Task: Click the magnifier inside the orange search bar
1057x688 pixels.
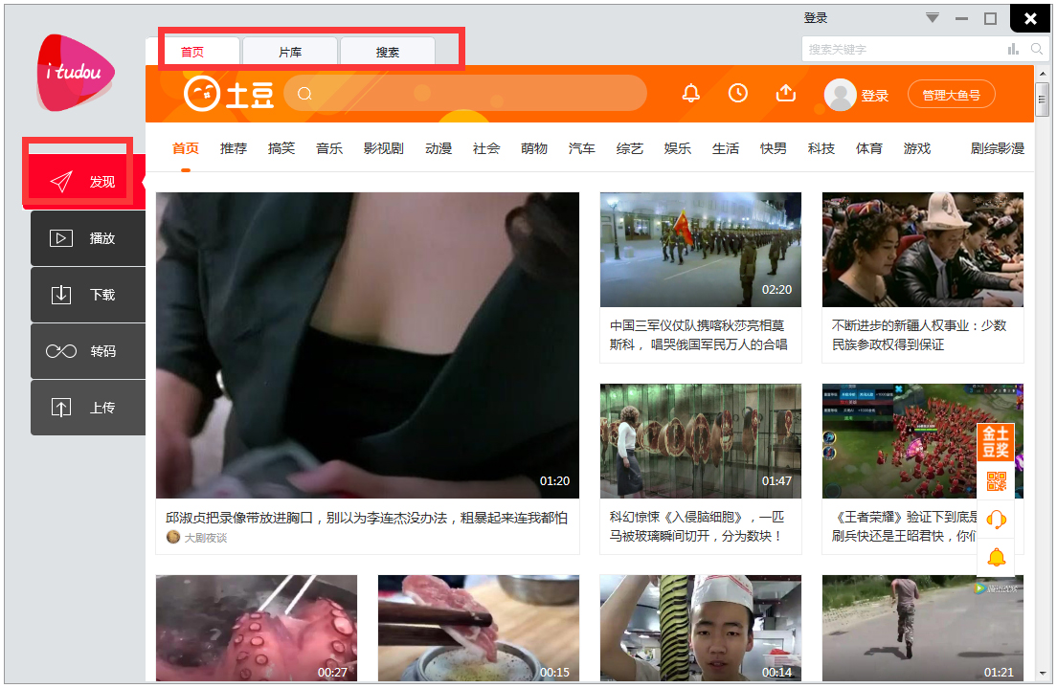Action: pos(304,93)
